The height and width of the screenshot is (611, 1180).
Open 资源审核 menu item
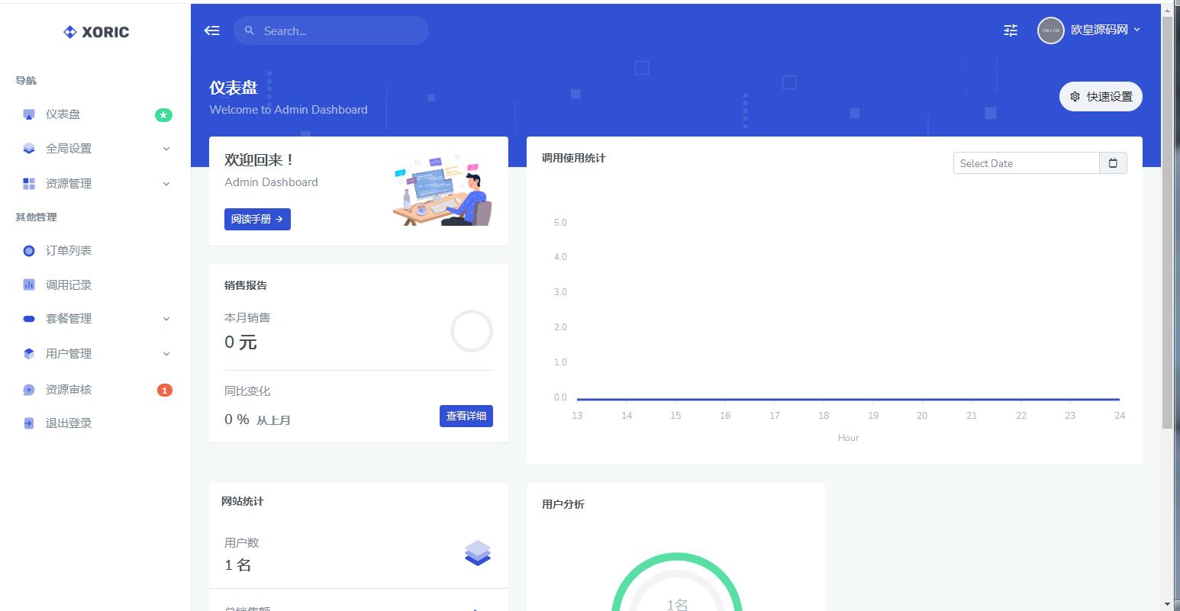[95, 390]
